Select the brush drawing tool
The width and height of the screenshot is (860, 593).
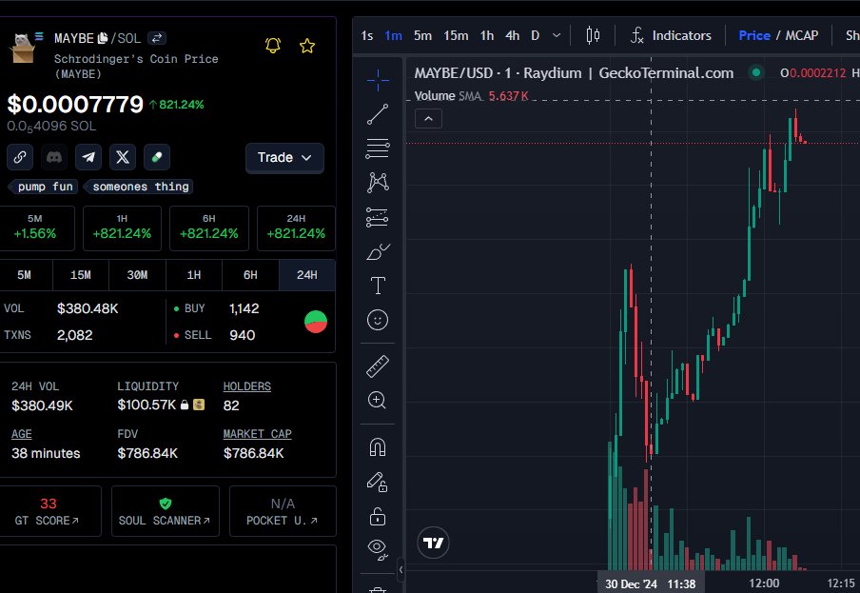pyautogui.click(x=378, y=252)
